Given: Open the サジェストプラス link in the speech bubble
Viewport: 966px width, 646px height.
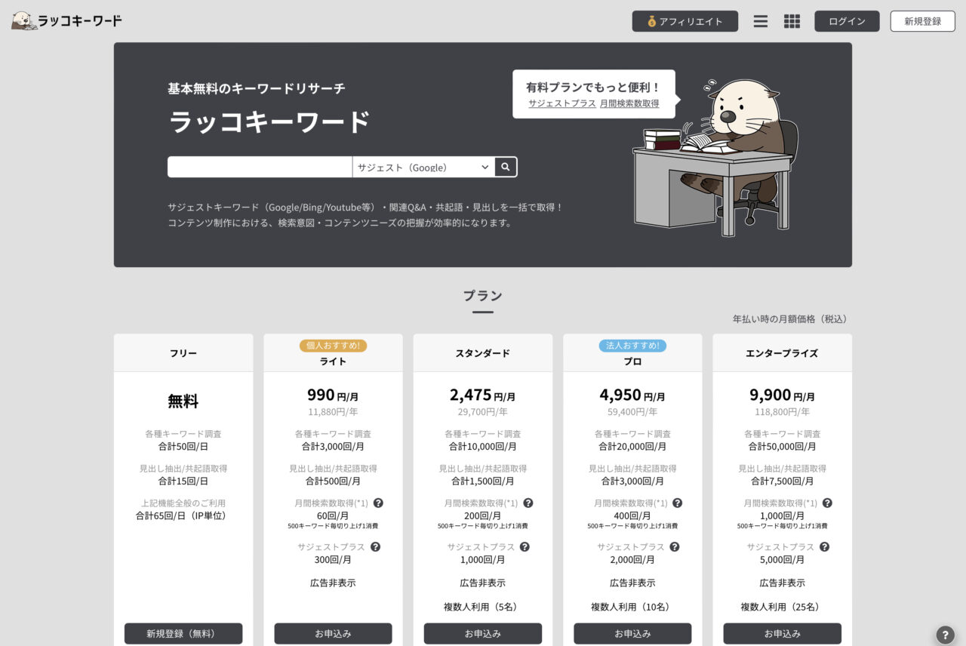Looking at the screenshot, I should 561,103.
